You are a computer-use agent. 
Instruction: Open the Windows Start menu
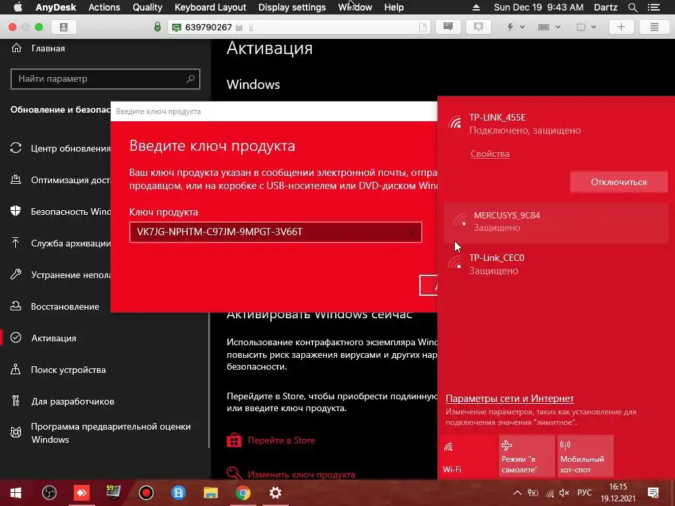[16, 493]
